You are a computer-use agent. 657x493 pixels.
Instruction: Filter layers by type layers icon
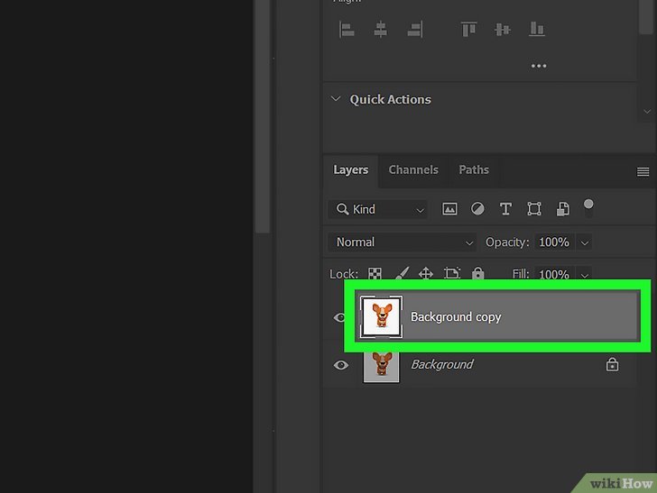[x=505, y=209]
